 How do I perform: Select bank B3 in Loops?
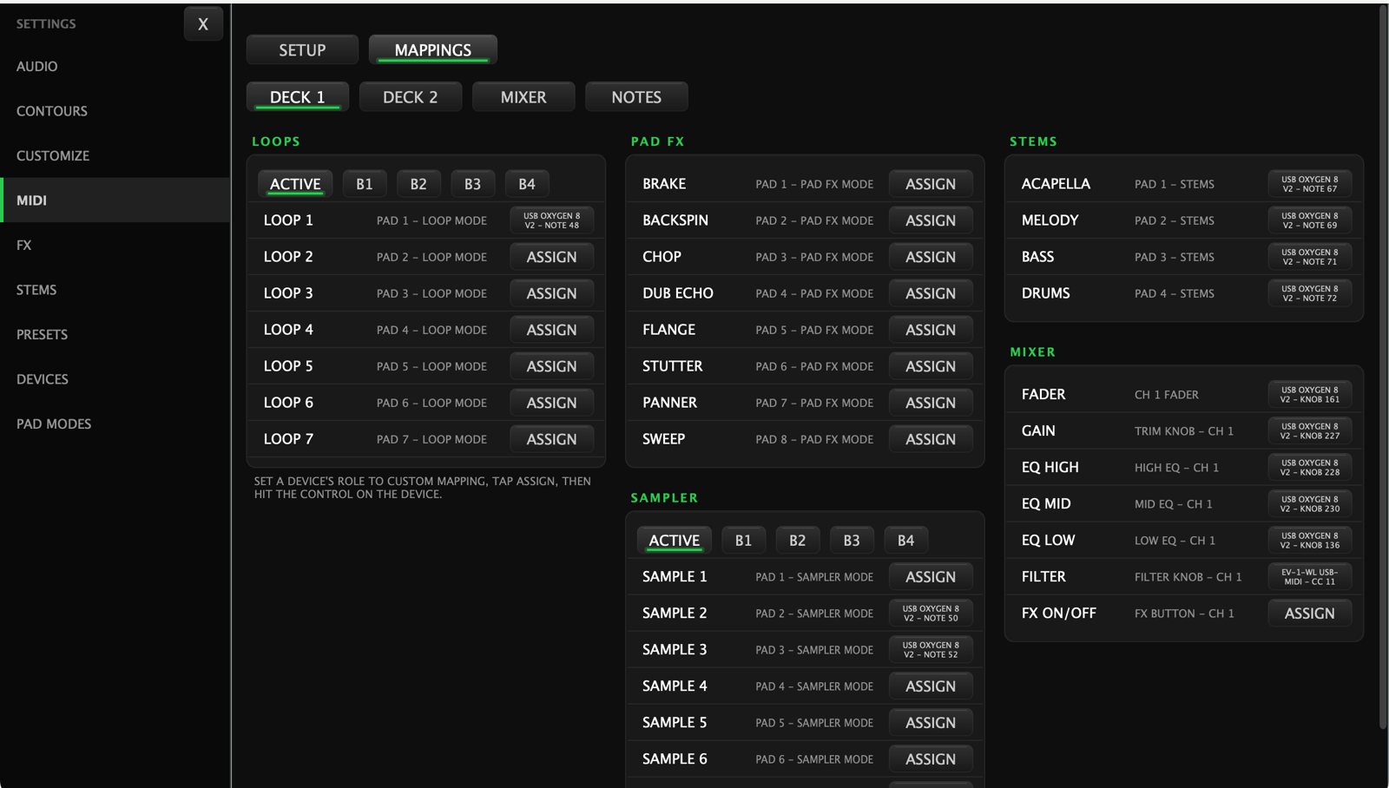pos(472,184)
